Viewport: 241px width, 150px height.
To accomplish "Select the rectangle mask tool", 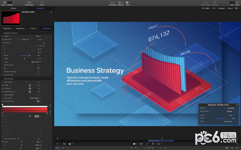I will [159, 144].
